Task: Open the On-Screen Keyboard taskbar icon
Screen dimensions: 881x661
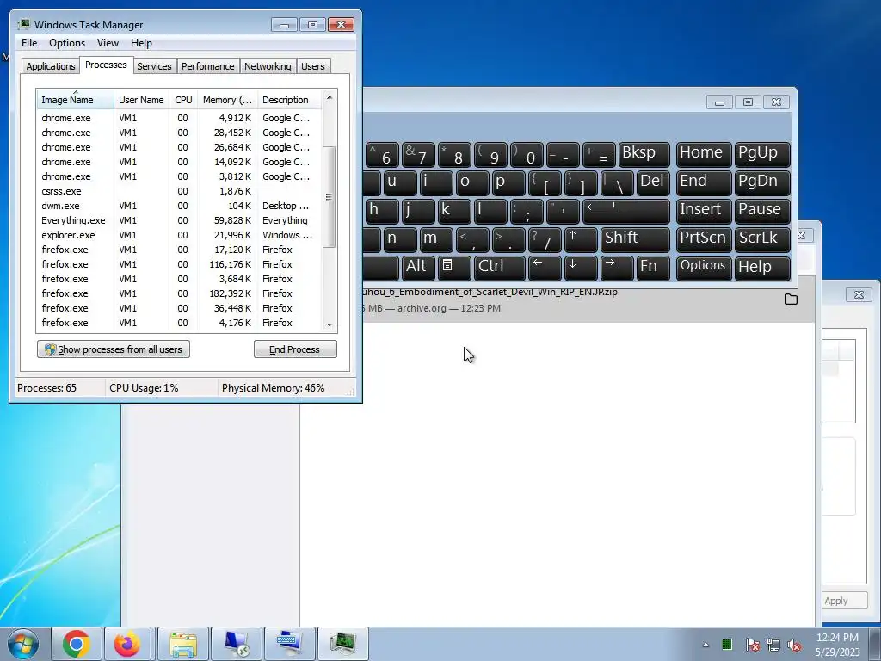Action: click(x=289, y=644)
